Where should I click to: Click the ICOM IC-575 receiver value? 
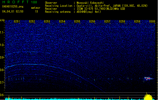coord(101,9)
